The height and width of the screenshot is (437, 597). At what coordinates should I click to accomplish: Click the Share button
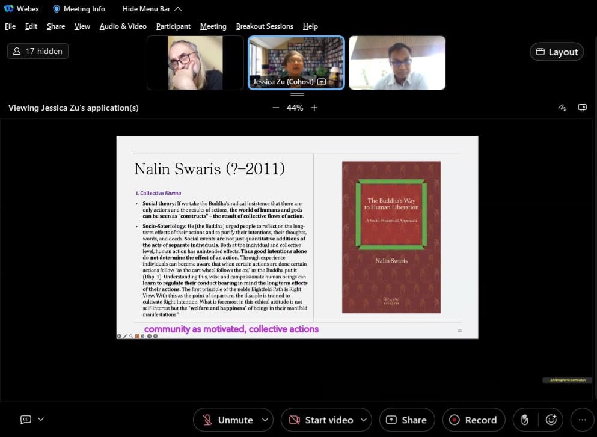pos(406,420)
